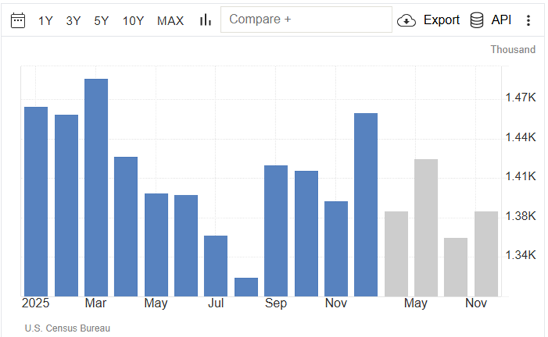Click the blue bar above the Jul label

(216, 266)
